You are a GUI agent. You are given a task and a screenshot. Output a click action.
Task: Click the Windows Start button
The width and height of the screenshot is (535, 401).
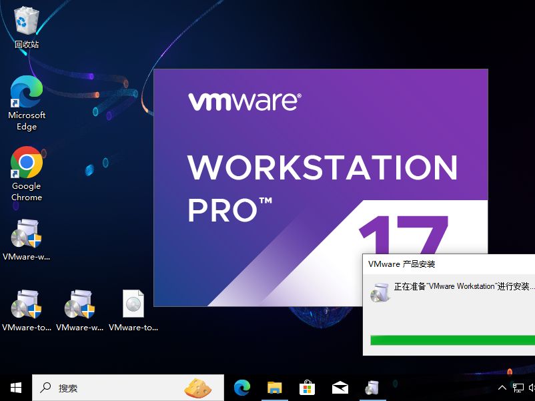16,388
